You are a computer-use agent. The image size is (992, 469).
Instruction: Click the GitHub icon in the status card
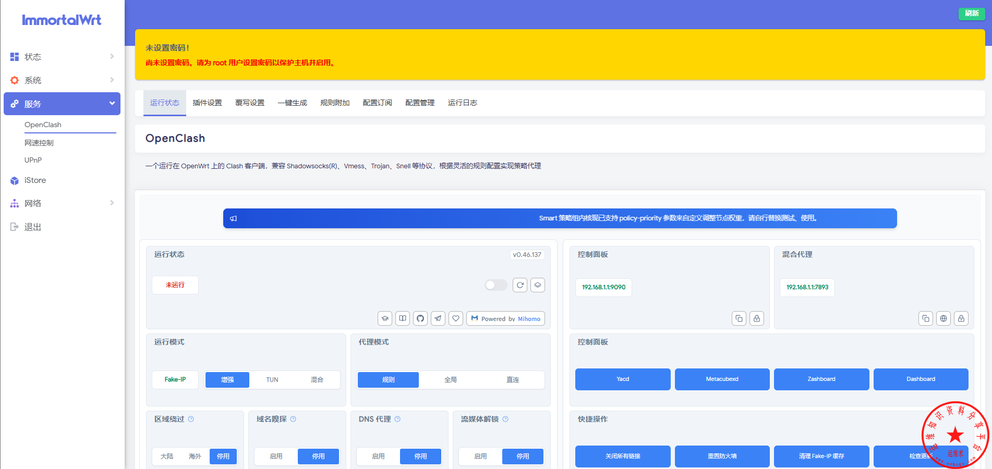point(420,318)
